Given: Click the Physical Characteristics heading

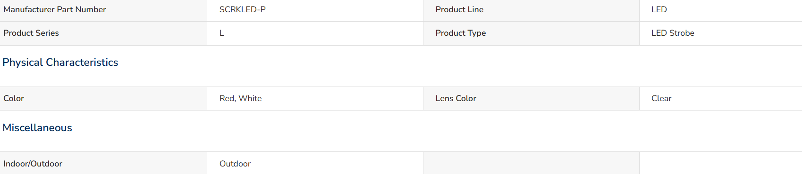Looking at the screenshot, I should pos(60,62).
